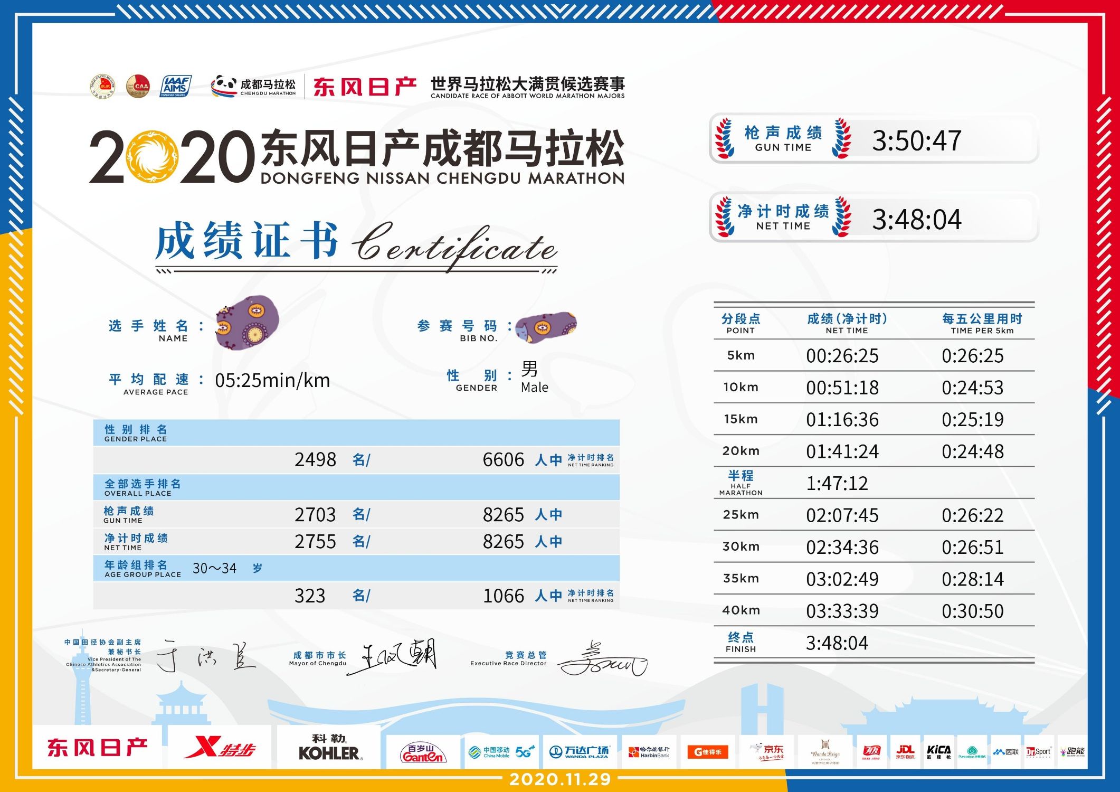This screenshot has width=1120, height=792.
Task: Click the 40km split time 0:30:50
Action: (x=973, y=611)
